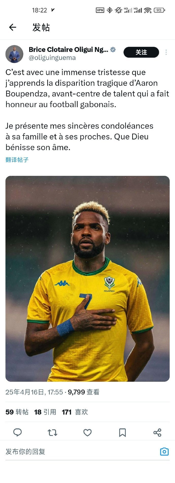This screenshot has width=175, height=483.
Task: View the 59 转帖 reposts list
Action: [x=17, y=412]
